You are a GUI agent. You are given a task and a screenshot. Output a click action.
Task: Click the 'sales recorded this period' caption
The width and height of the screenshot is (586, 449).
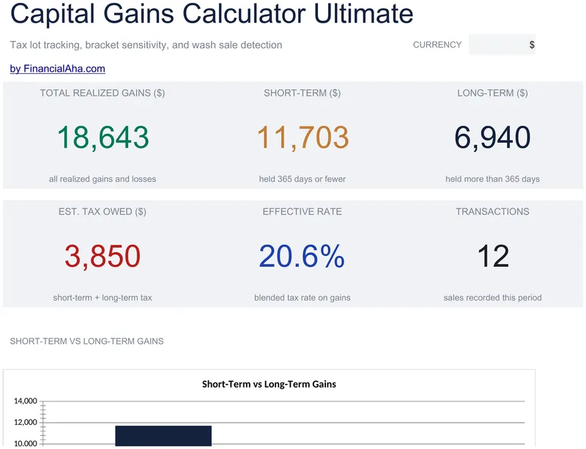[x=492, y=298]
